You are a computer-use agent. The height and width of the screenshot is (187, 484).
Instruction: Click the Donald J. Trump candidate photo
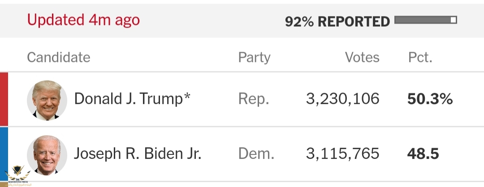click(47, 100)
